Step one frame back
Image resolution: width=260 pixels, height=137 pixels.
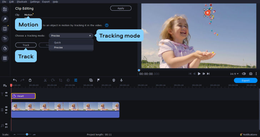pyautogui.click(x=195, y=74)
